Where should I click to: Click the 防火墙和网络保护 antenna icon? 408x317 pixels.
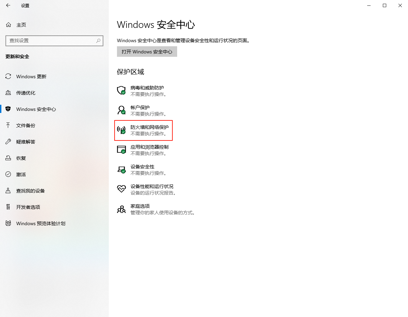tap(121, 130)
